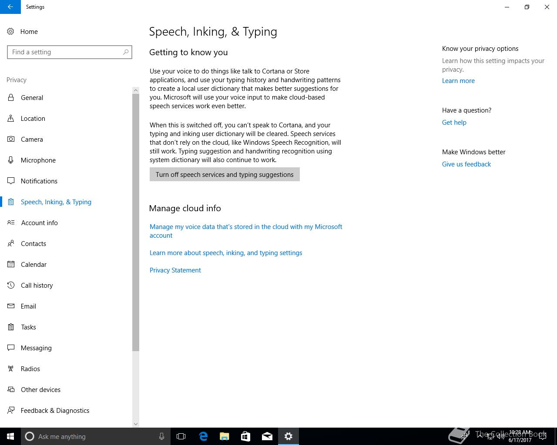Click the Location icon in the sidebar
Screen dimensions: 557x445
point(11,118)
